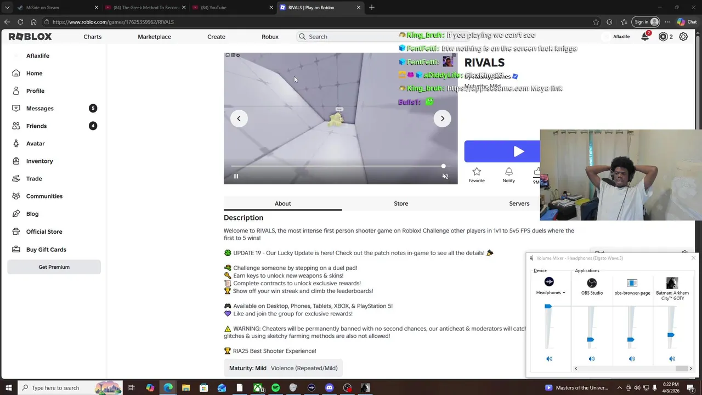The height and width of the screenshot is (395, 702).
Task: Click Aflaxlife at the sidebar top
Action: 38,56
